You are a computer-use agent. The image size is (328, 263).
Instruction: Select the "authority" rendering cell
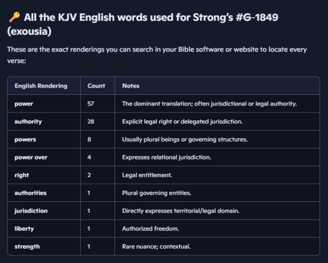(x=28, y=122)
